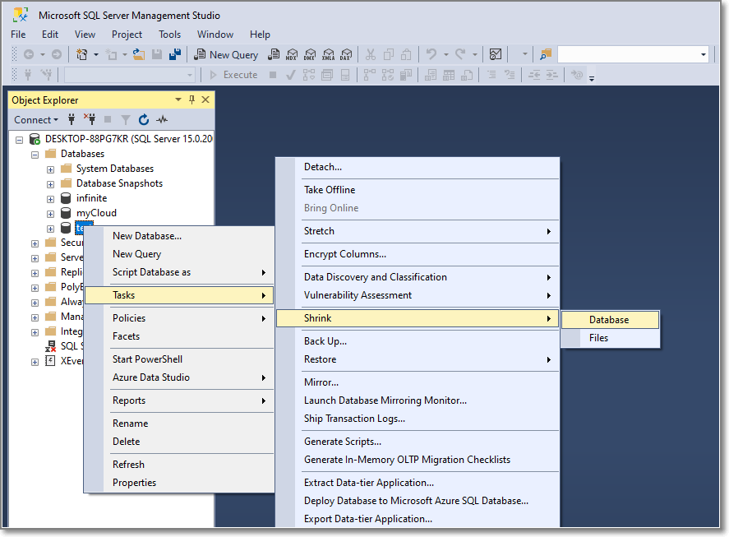The image size is (729, 537).
Task: Open the File menu
Action: (18, 35)
